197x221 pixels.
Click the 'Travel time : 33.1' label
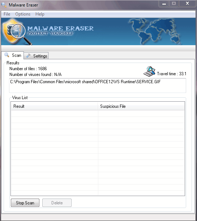pos(172,74)
